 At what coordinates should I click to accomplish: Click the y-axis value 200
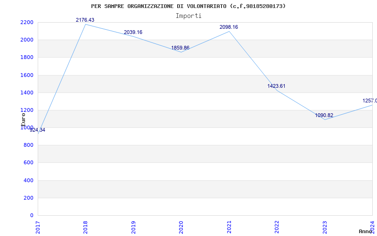click(x=28, y=198)
